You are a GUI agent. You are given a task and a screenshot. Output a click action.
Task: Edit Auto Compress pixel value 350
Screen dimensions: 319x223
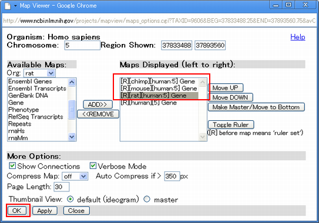172,176
